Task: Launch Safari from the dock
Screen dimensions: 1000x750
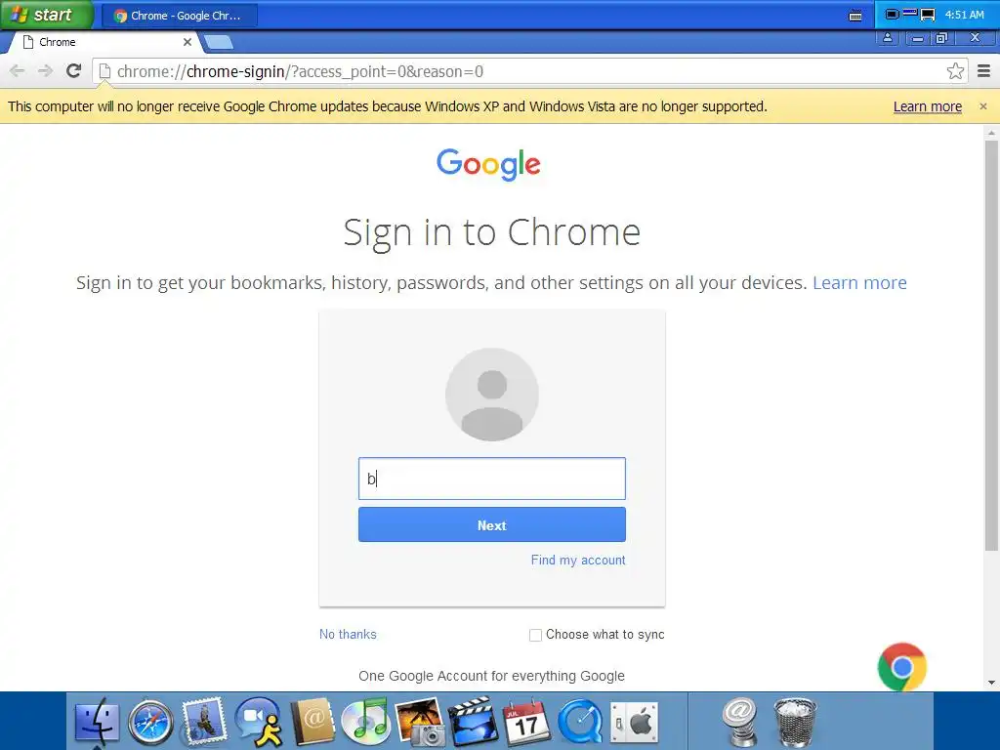Action: coord(150,724)
